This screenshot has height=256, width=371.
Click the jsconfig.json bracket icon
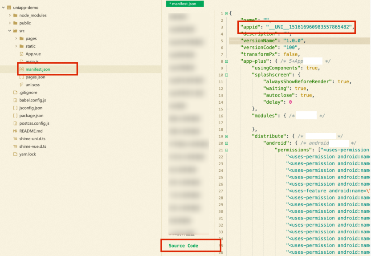point(16,108)
